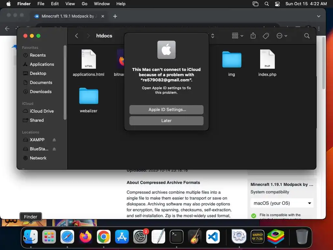
Task: Toggle the view switcher up-down arrows
Action: pos(213,36)
